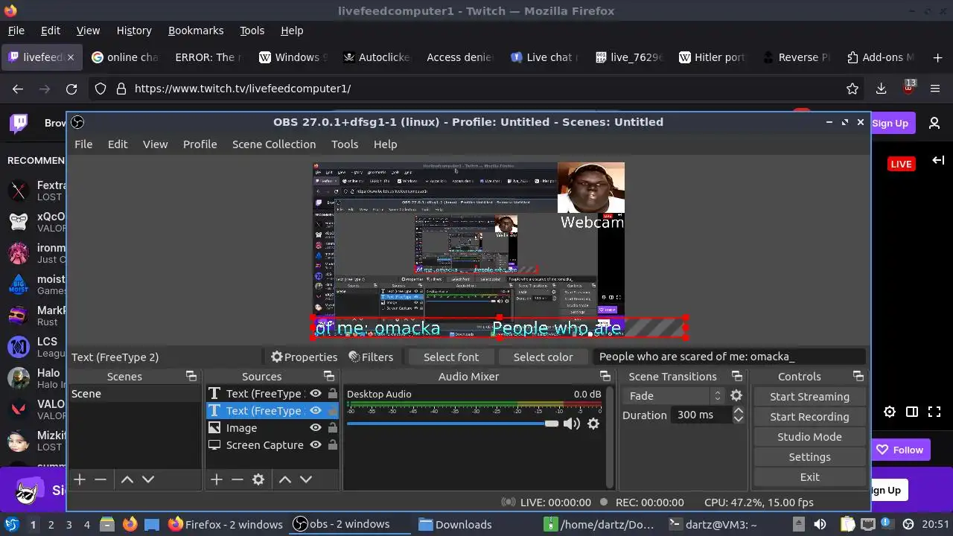Open the Fade transition dropdown
Image resolution: width=953 pixels, height=536 pixels.
coord(675,396)
